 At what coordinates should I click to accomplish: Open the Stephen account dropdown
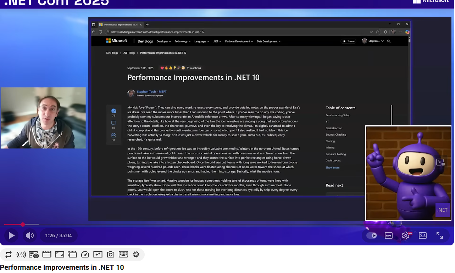point(372,41)
